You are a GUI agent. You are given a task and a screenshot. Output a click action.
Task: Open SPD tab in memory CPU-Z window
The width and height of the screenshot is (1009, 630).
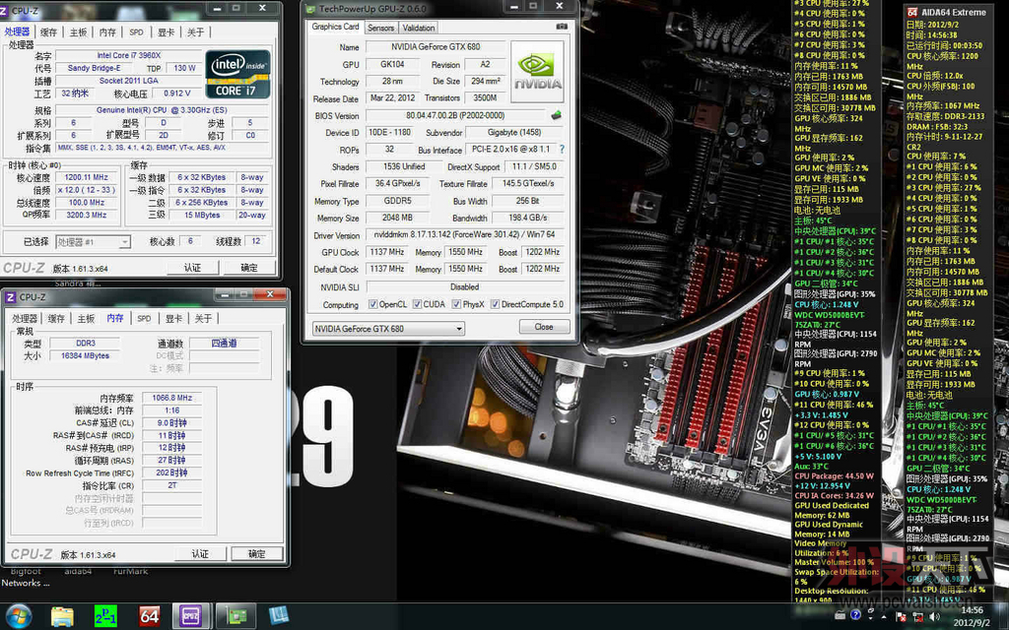click(x=144, y=318)
